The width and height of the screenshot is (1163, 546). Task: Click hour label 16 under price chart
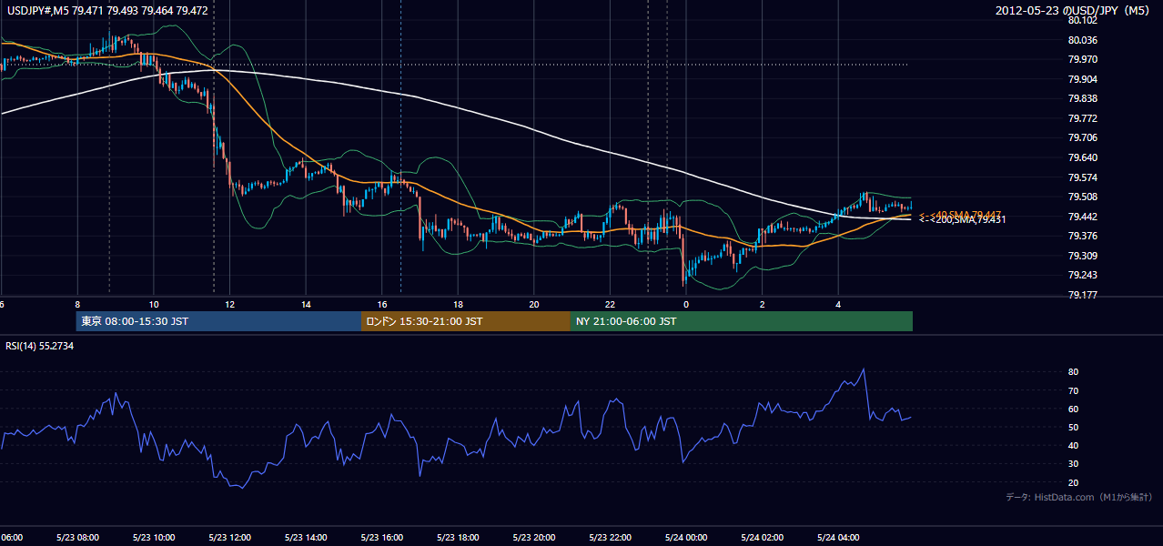point(382,305)
